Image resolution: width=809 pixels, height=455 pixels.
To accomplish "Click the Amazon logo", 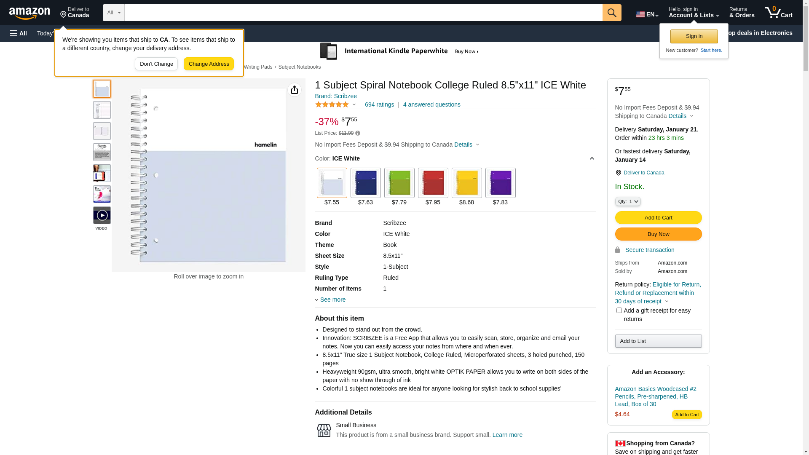I will pyautogui.click(x=29, y=13).
